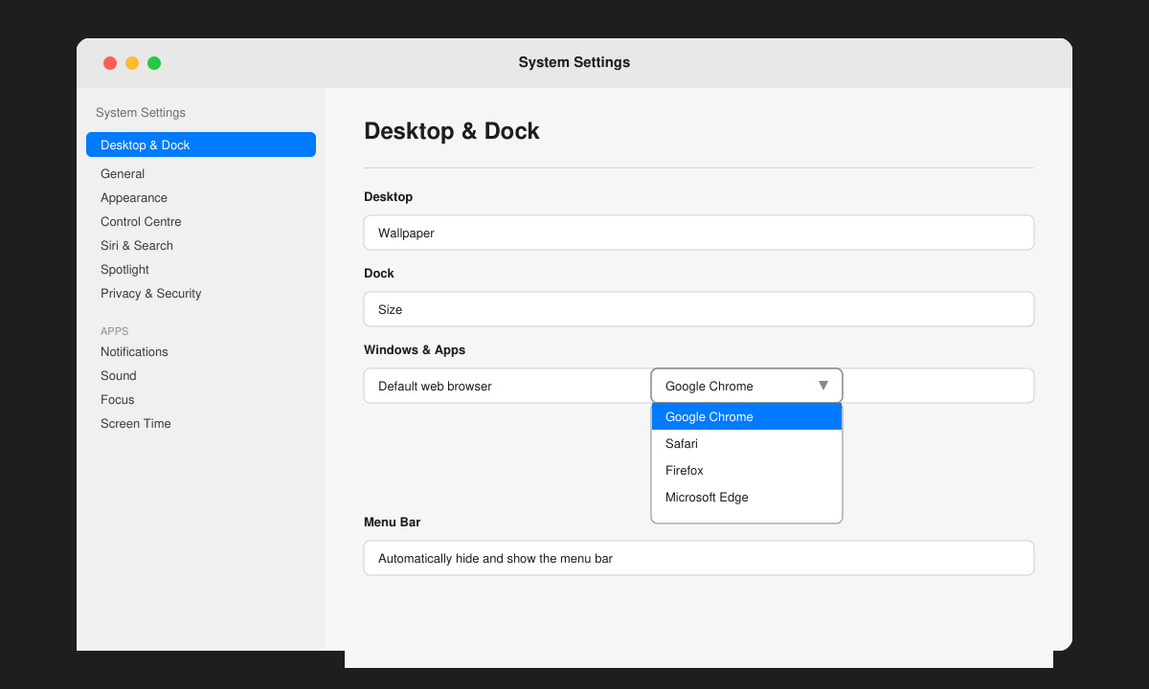Click the Wallpaper row

(699, 233)
